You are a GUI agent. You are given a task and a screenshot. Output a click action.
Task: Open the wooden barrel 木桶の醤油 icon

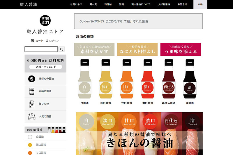31,91
